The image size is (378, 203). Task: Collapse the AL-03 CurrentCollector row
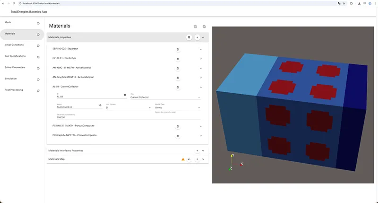coord(200,88)
